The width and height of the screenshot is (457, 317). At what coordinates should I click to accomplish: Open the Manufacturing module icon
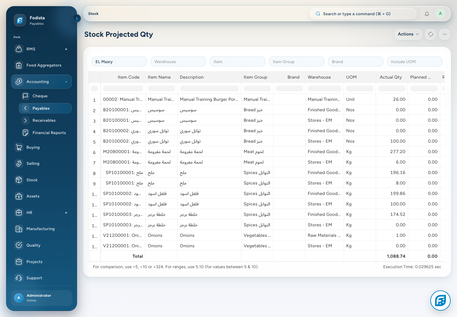tap(19, 229)
